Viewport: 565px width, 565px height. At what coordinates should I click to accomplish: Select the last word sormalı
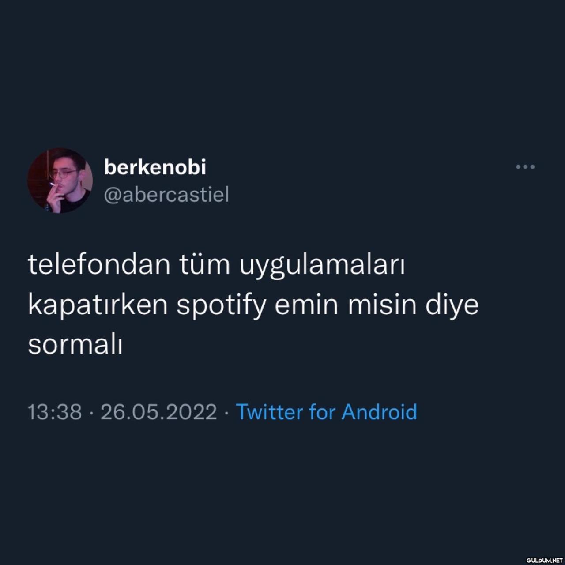[x=75, y=344]
